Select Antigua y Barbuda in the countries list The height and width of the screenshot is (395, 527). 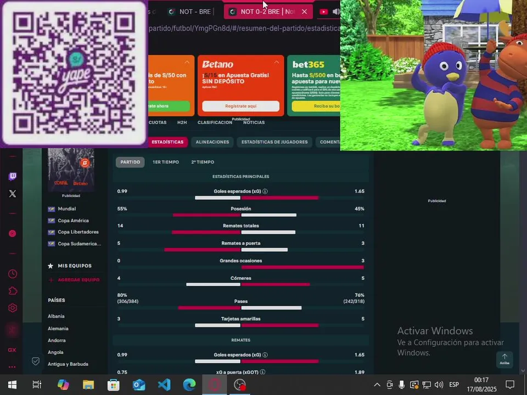pyautogui.click(x=68, y=364)
